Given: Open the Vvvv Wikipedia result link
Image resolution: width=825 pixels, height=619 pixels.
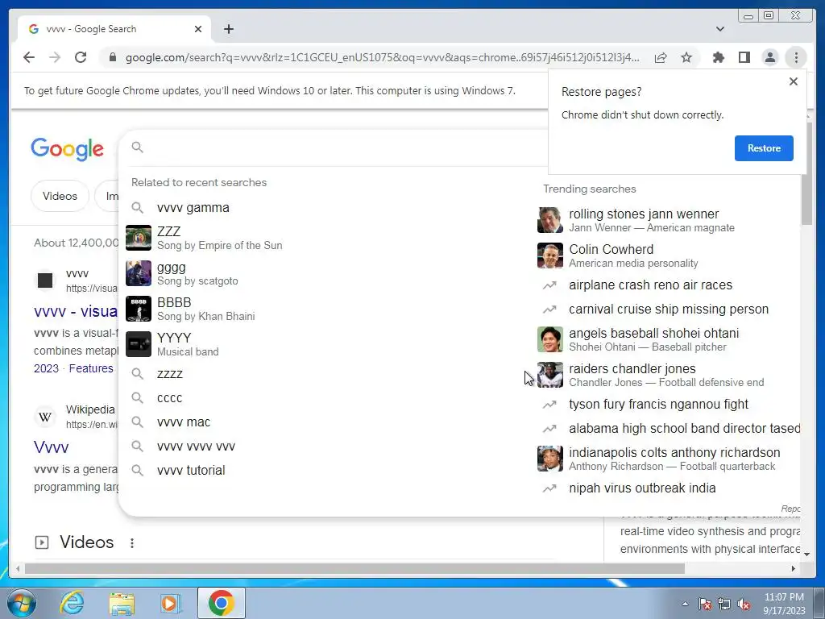Looking at the screenshot, I should coord(51,447).
